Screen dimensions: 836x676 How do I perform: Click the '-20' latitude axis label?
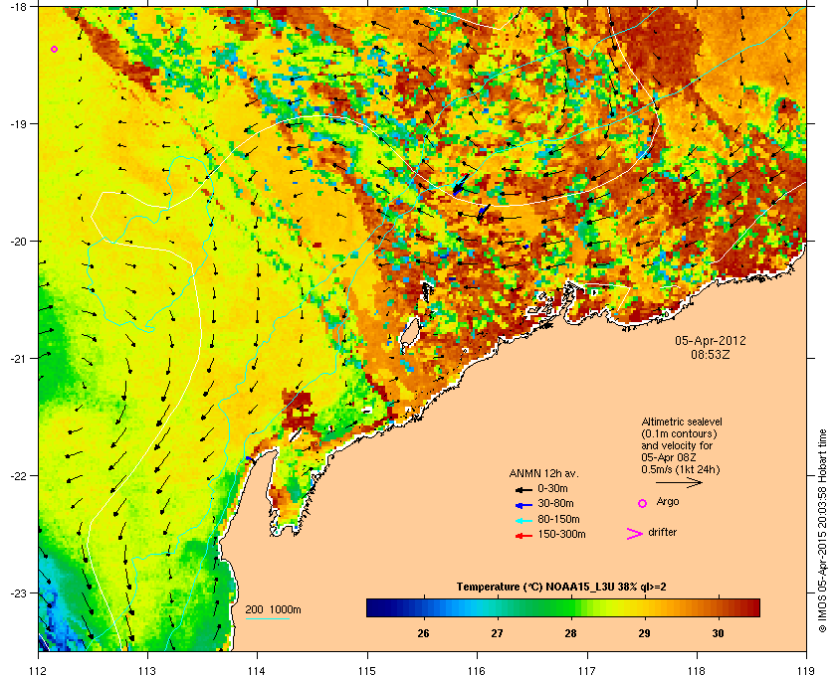point(19,241)
